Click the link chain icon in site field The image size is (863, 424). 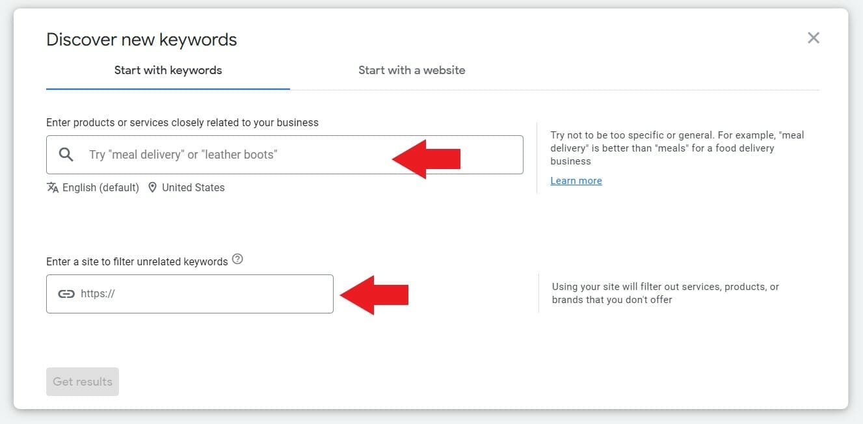[x=66, y=293]
